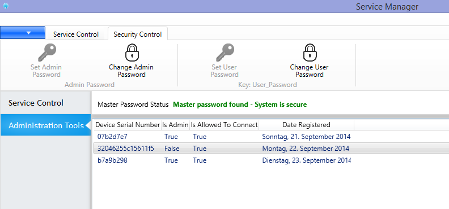Click the Service Manager window title
The width and height of the screenshot is (449, 209).
pos(387,7)
